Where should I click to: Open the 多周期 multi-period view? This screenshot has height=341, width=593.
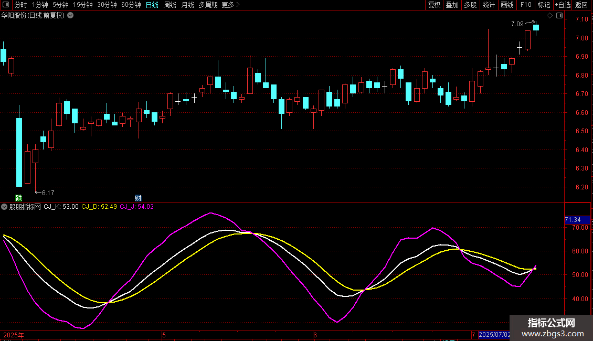click(208, 5)
